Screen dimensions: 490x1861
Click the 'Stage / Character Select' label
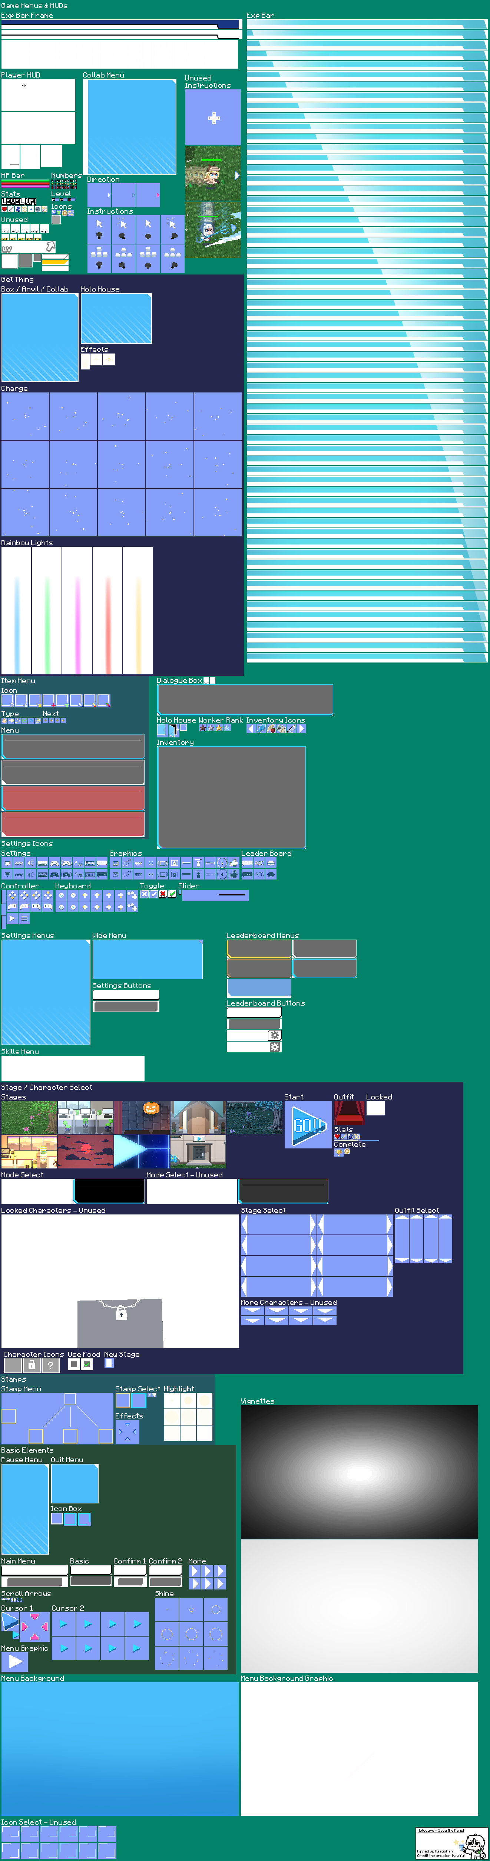47,1086
